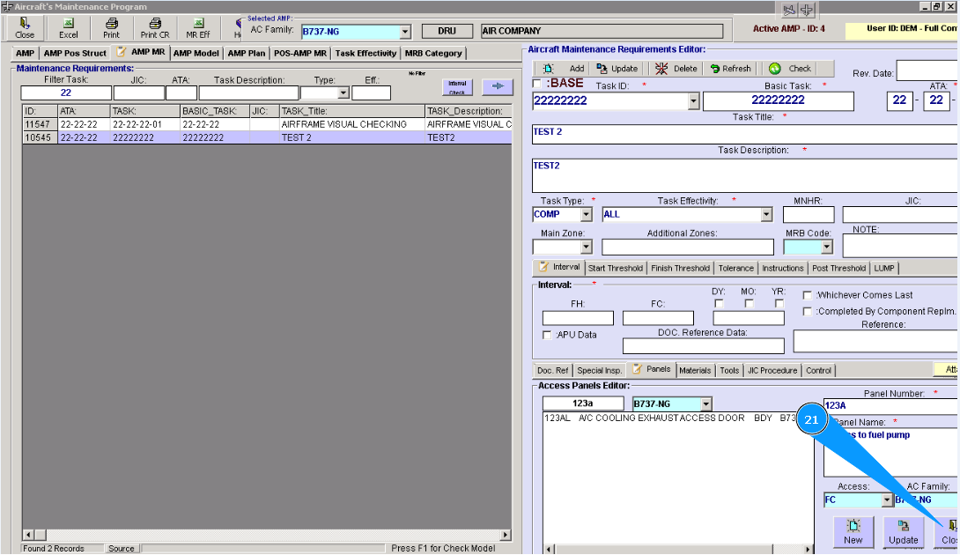Enable the :BASE checkbox

[x=537, y=84]
